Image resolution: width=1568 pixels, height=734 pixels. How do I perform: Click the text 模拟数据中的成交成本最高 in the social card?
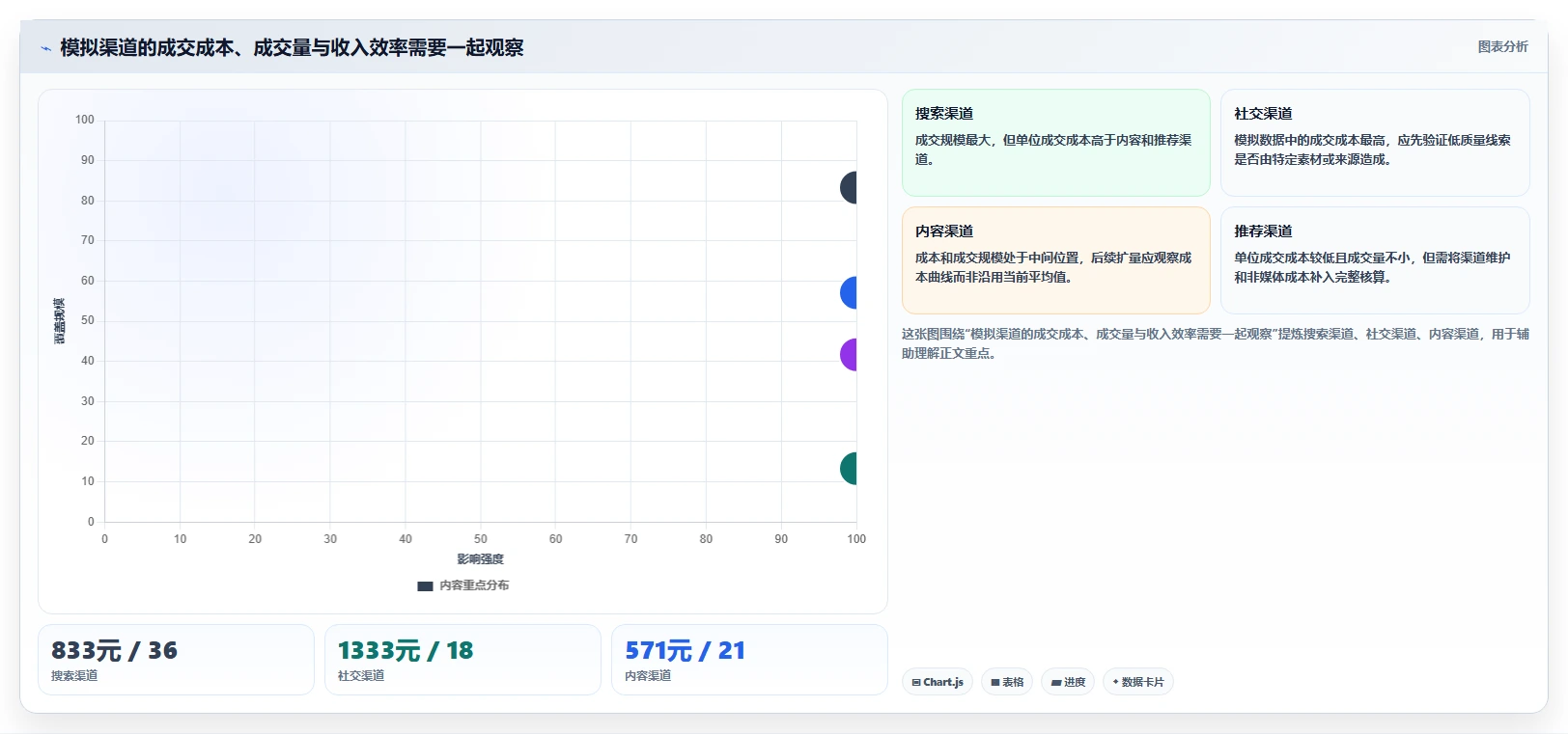point(1310,140)
